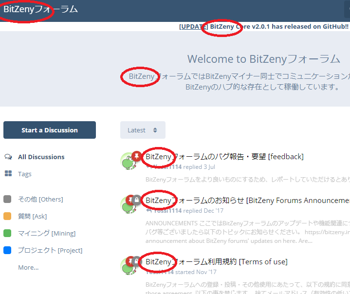Viewport: 350px width, 294px height.
Task: Click excerpt 'BitZenyフォーラムをより良いものにするため'
Action: click(x=248, y=180)
